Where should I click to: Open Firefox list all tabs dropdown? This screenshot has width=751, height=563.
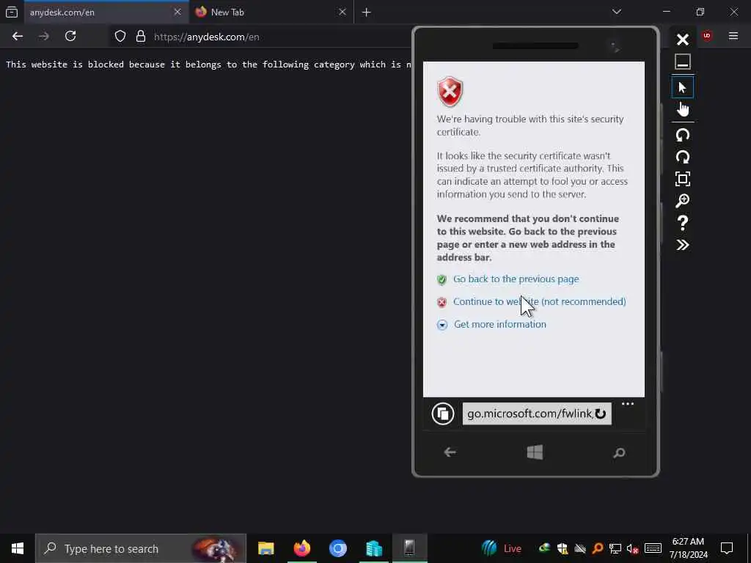pyautogui.click(x=617, y=12)
